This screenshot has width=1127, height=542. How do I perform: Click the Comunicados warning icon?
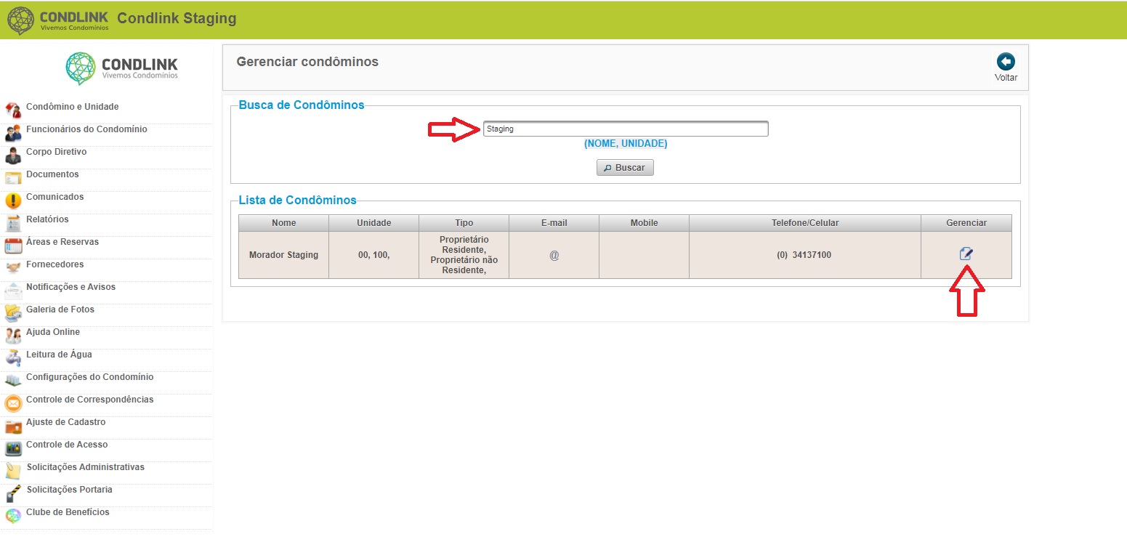pos(13,201)
